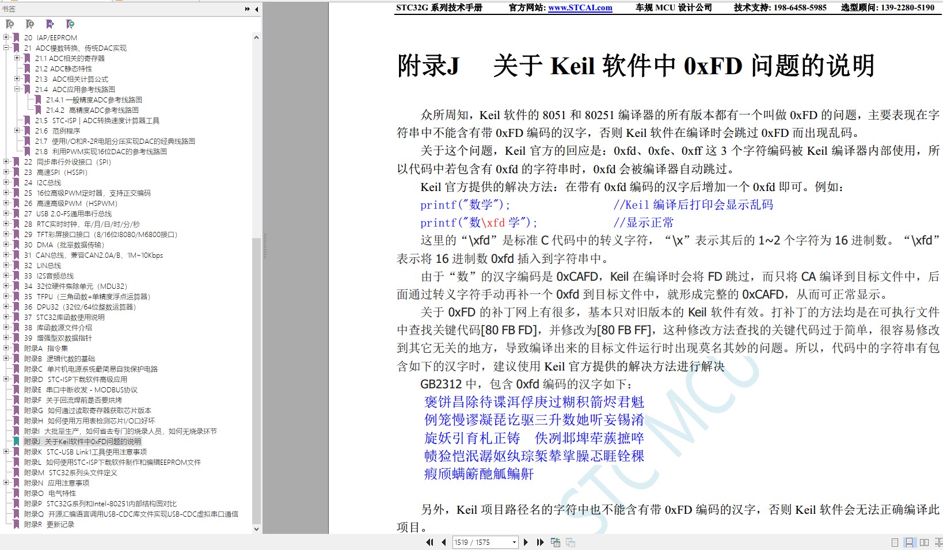Viewport: 943px width, 550px height.
Task: Go to the previous page
Action: 443,542
